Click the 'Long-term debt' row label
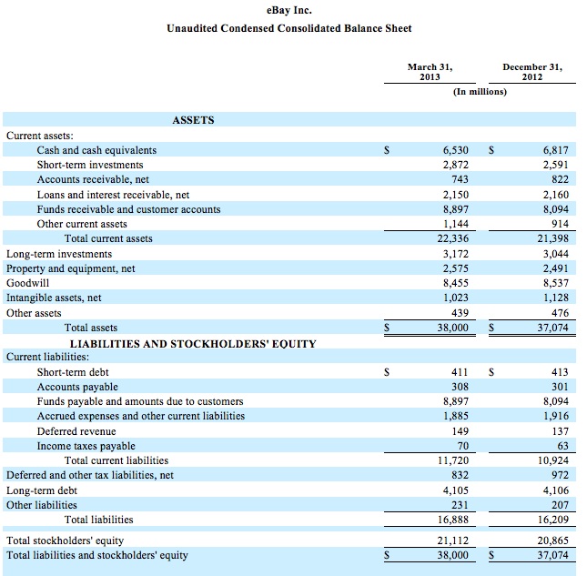The height and width of the screenshot is (576, 587). (x=42, y=490)
